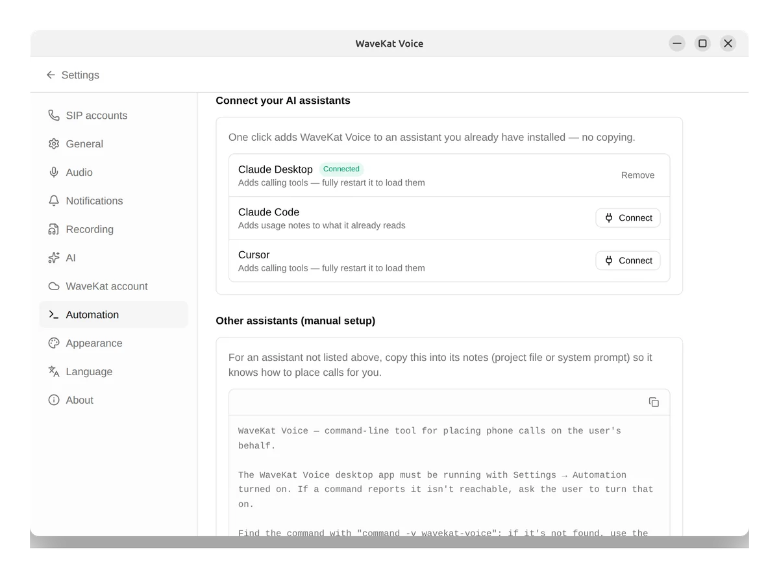Go to the Notifications settings
Viewport: 779px width, 566px height.
[114, 201]
